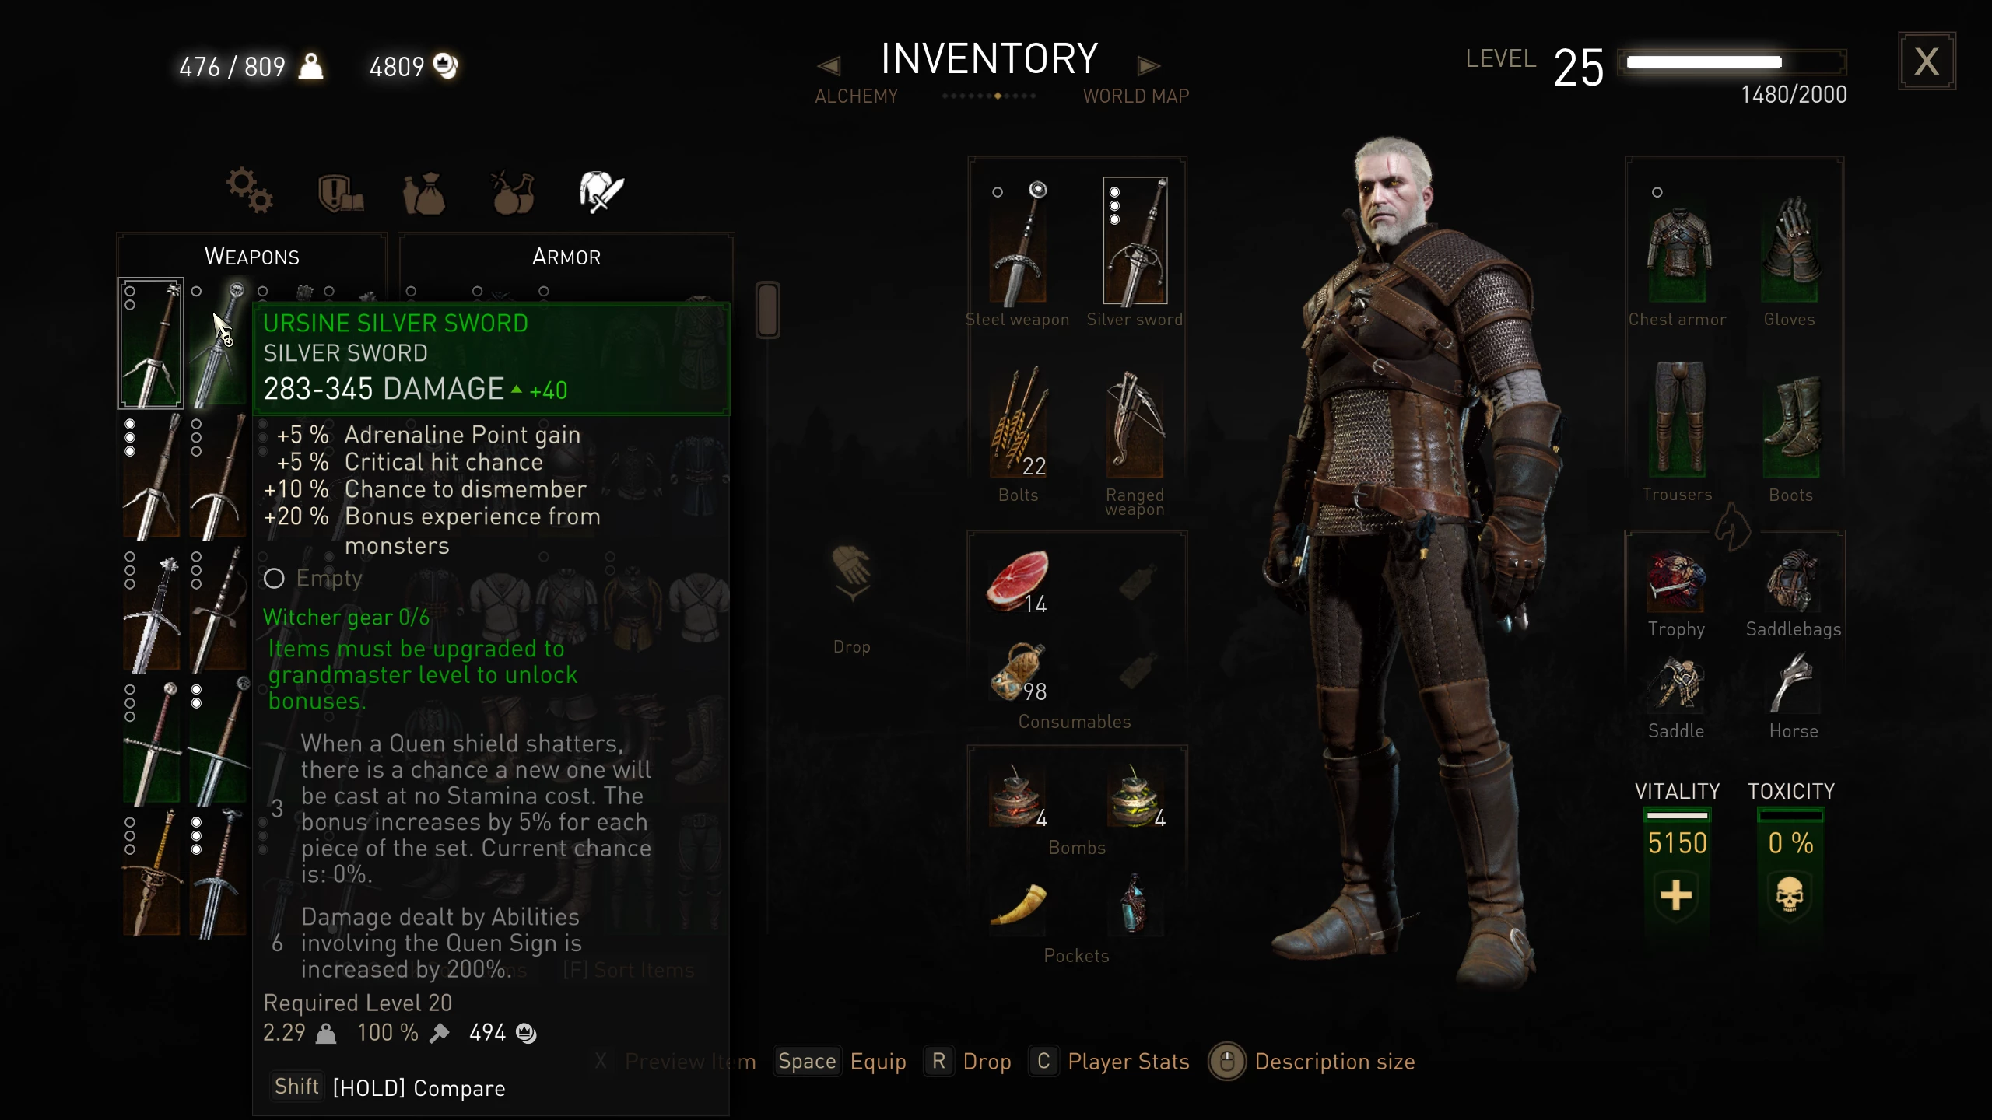Select the weapons and armor filter icon

[x=601, y=191]
